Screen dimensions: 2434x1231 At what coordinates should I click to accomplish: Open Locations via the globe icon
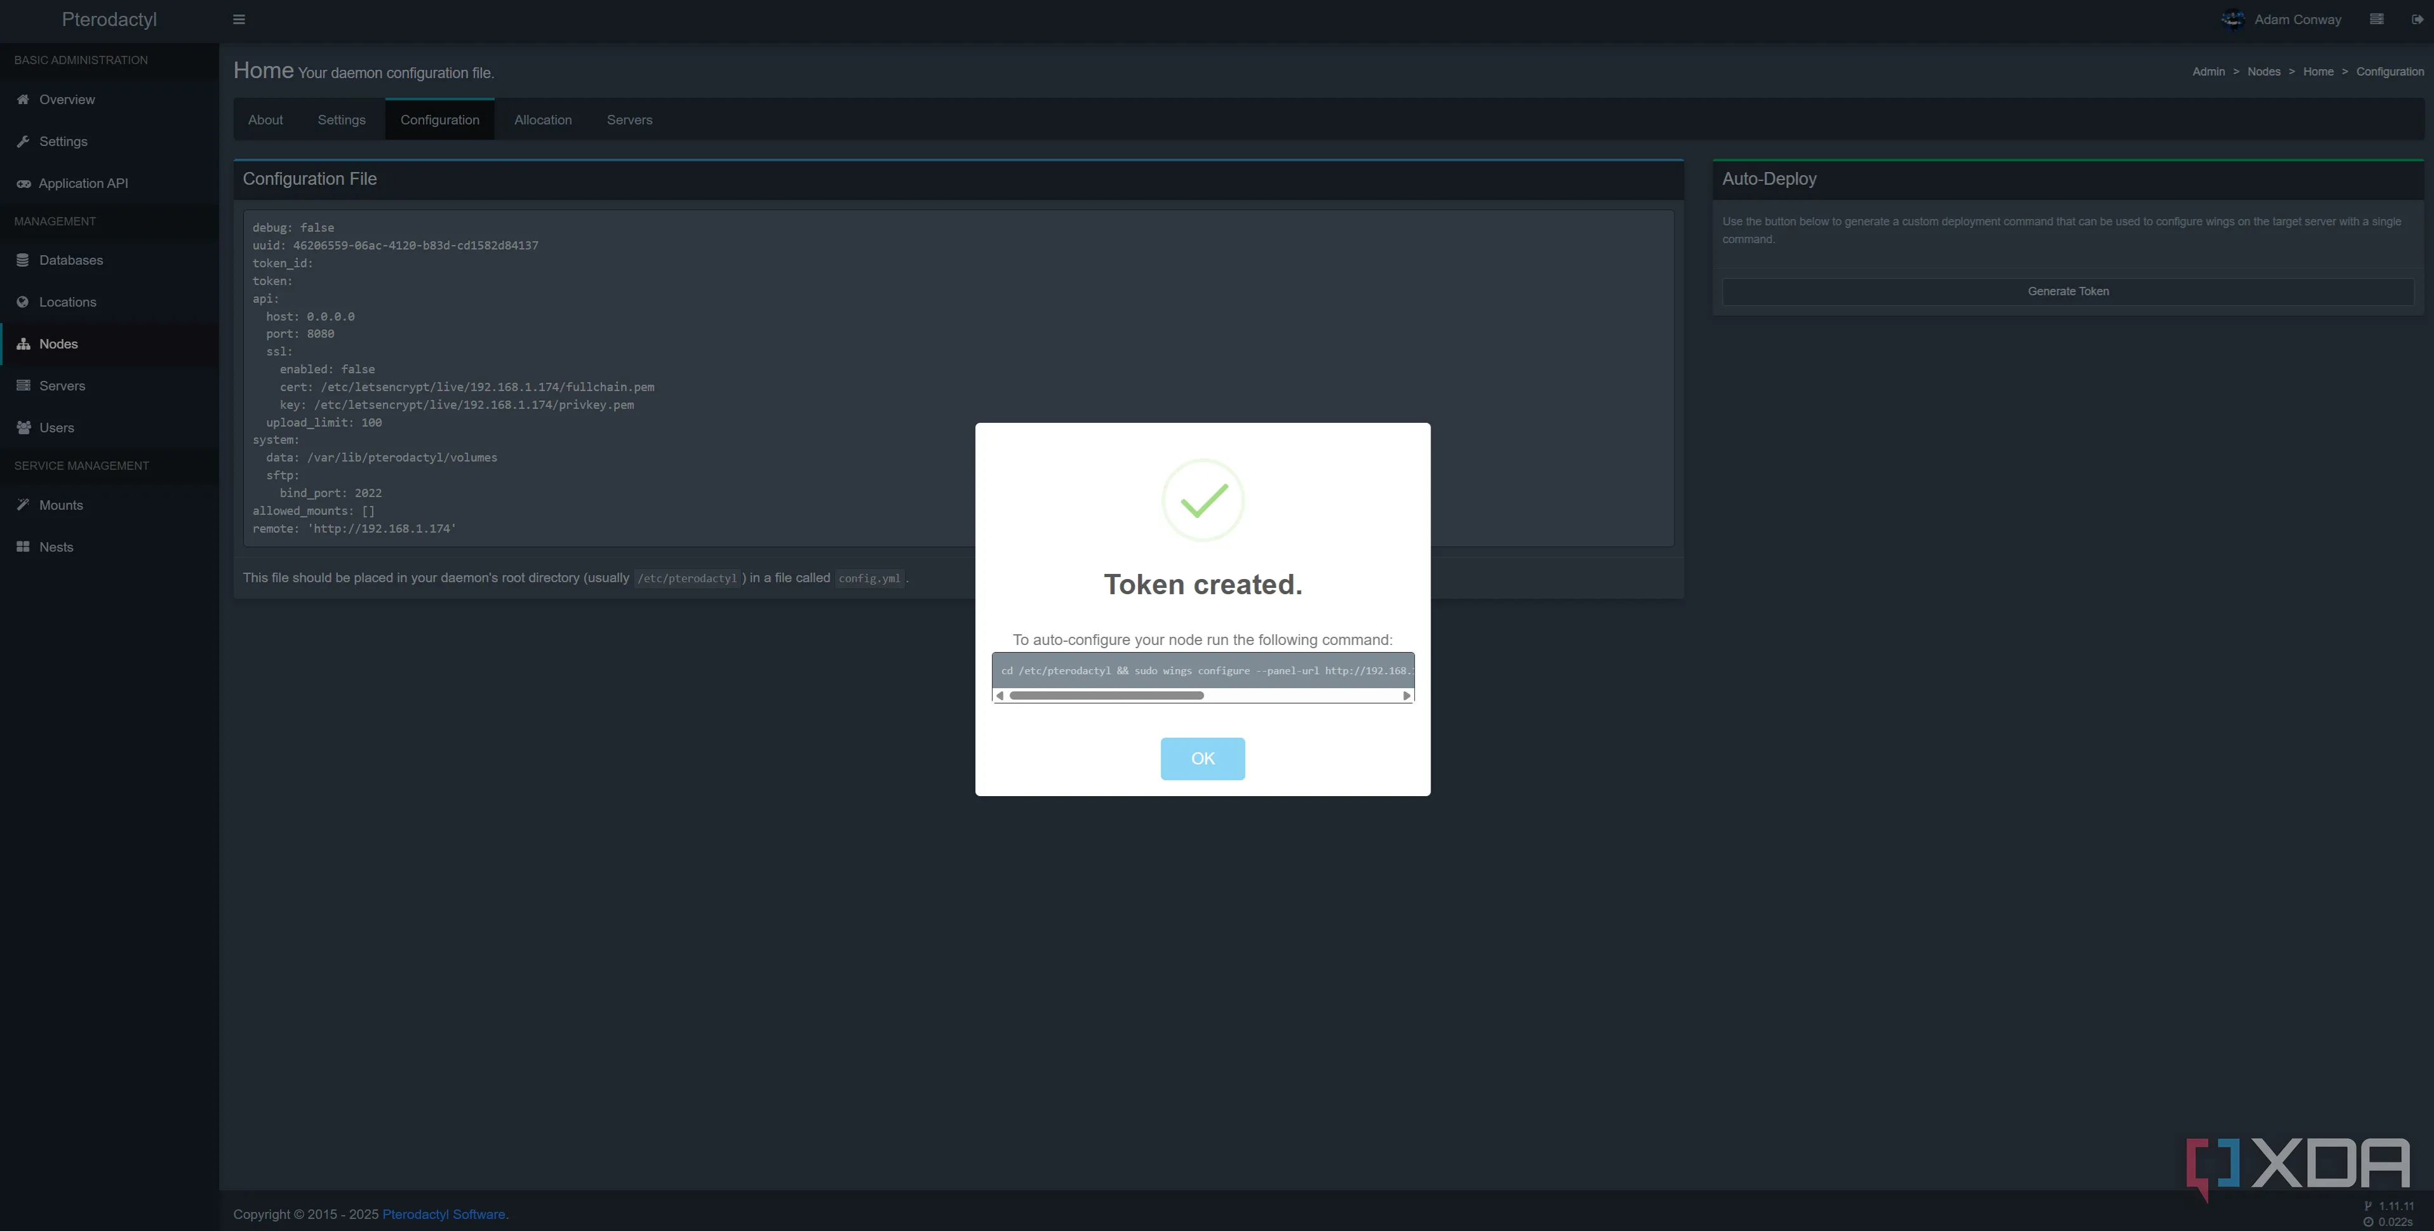(x=23, y=302)
